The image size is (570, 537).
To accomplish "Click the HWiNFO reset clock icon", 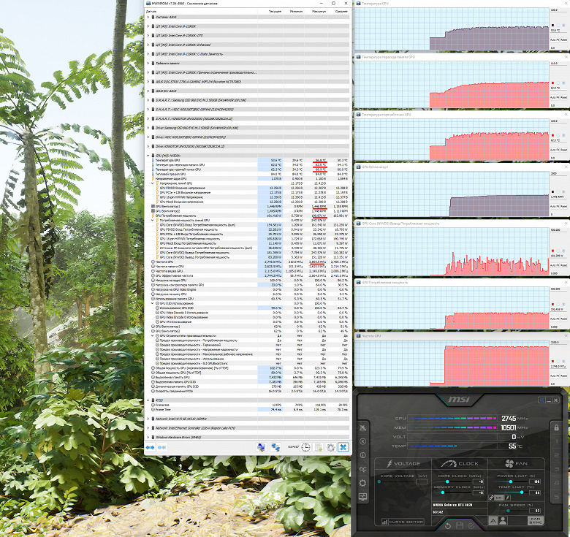I will pyautogui.click(x=305, y=447).
